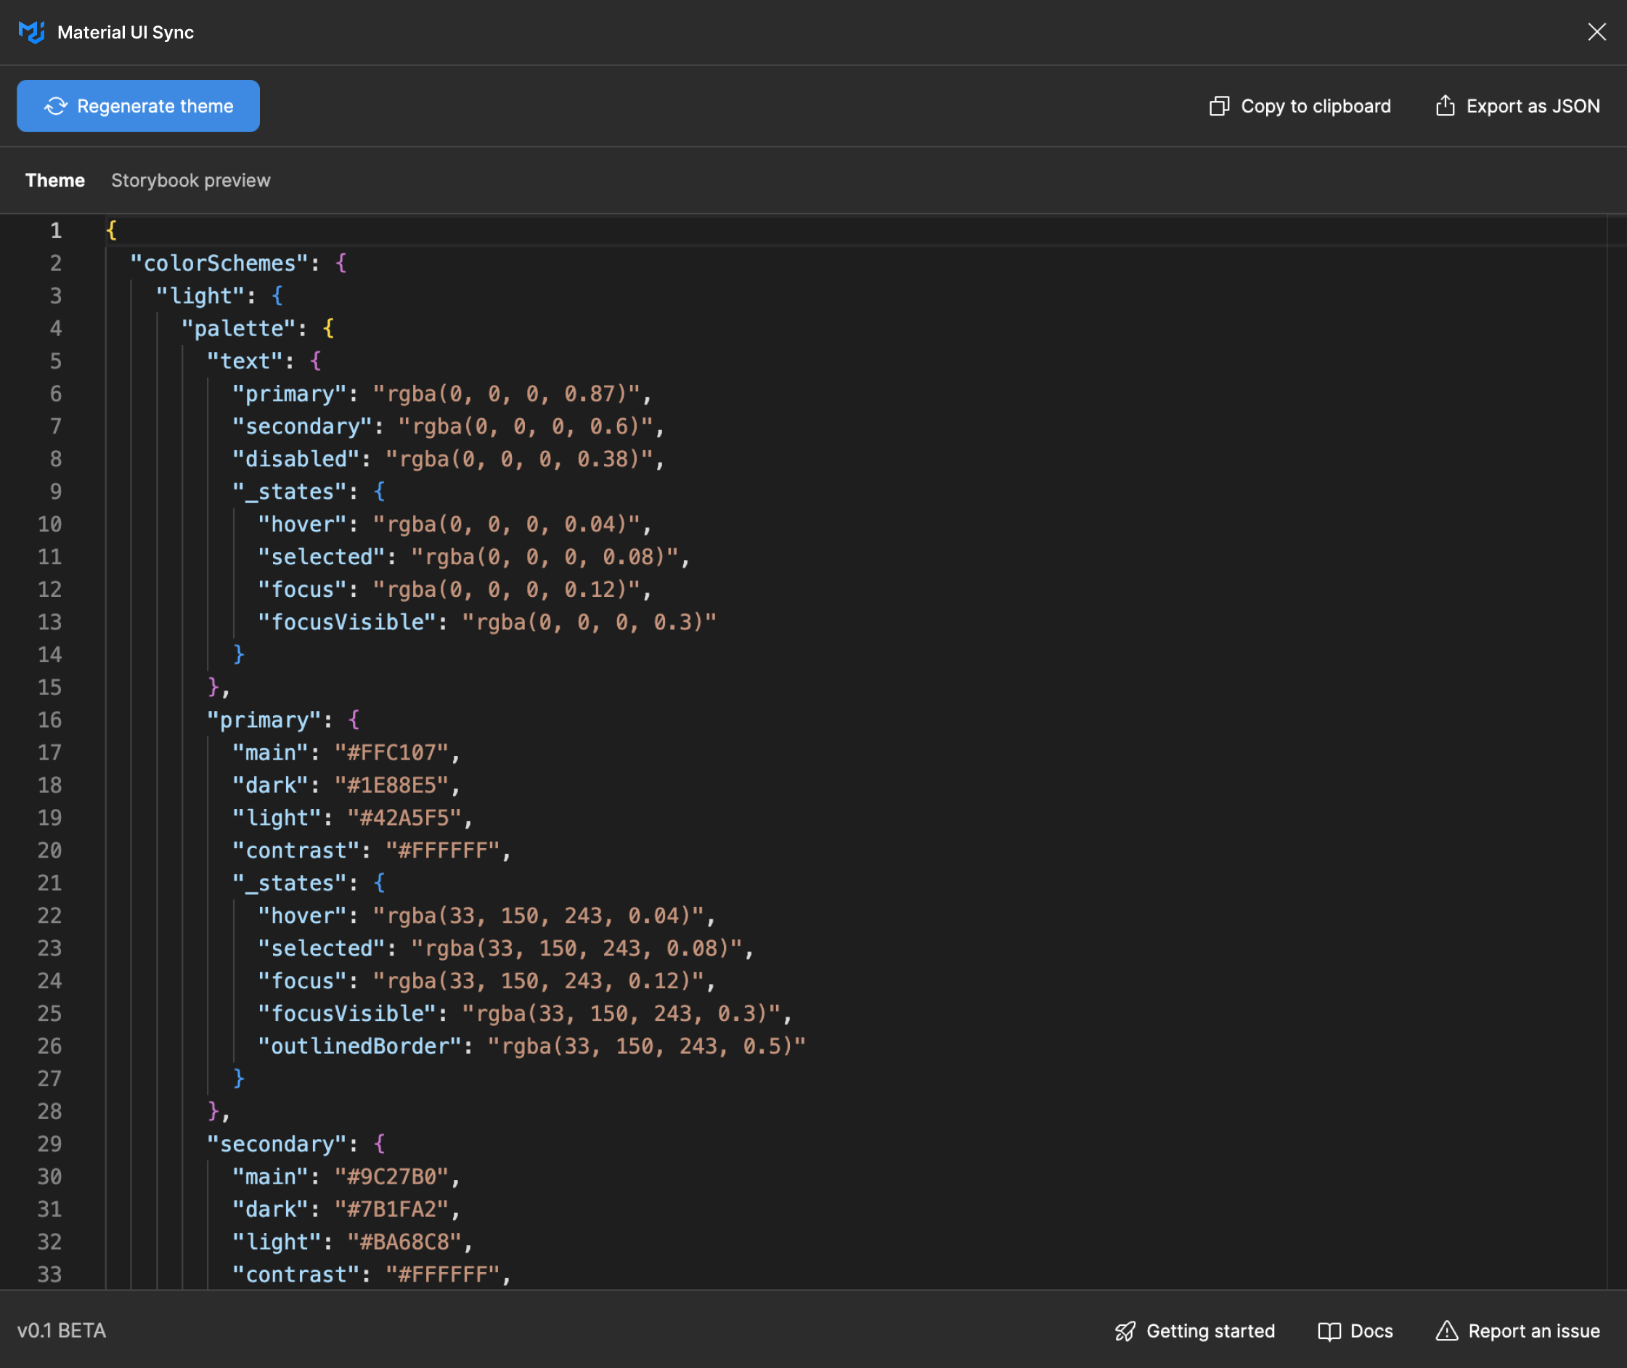This screenshot has width=1627, height=1368.
Task: Click the rocket icon for Getting started
Action: 1125,1332
